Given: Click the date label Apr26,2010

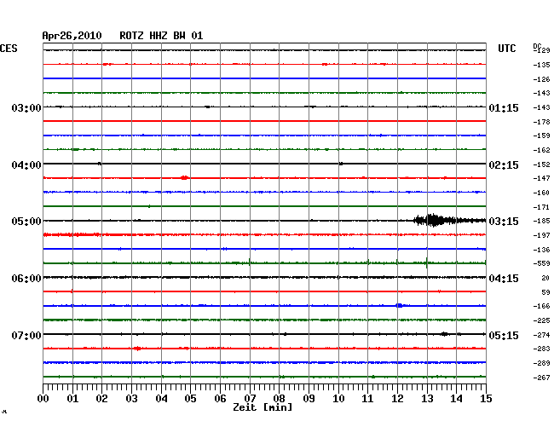Looking at the screenshot, I should pos(72,36).
